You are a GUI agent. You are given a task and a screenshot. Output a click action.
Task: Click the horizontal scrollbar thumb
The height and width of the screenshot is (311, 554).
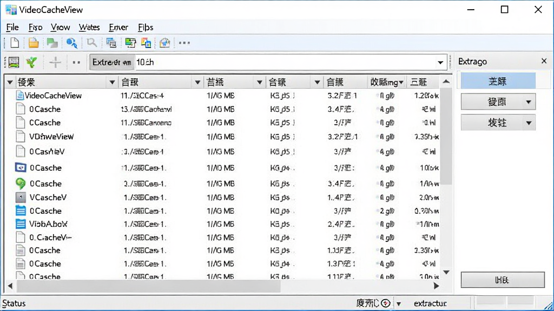[x=148, y=286]
